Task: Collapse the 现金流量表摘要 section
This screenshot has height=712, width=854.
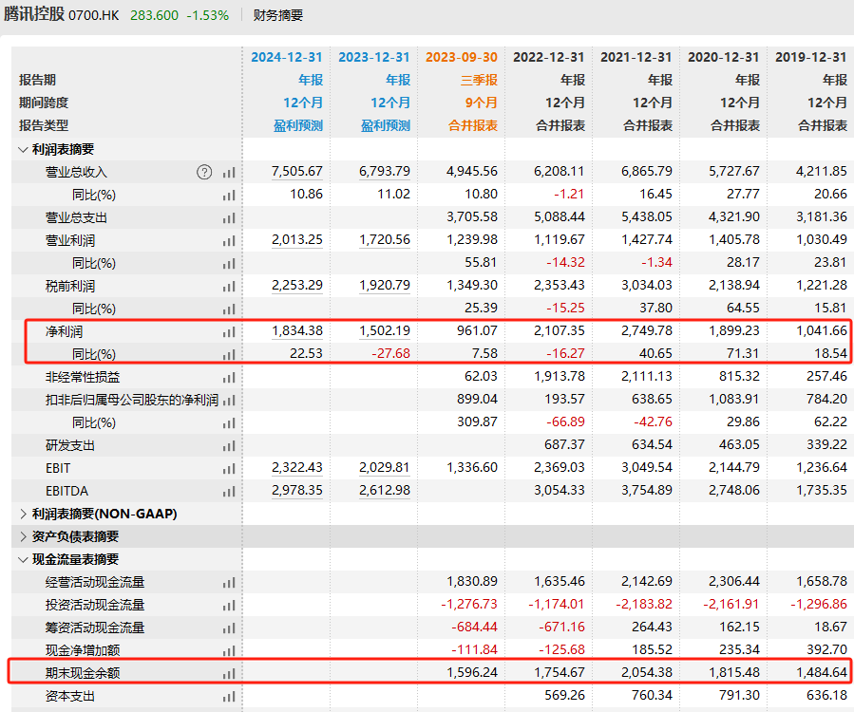Action: (x=24, y=559)
